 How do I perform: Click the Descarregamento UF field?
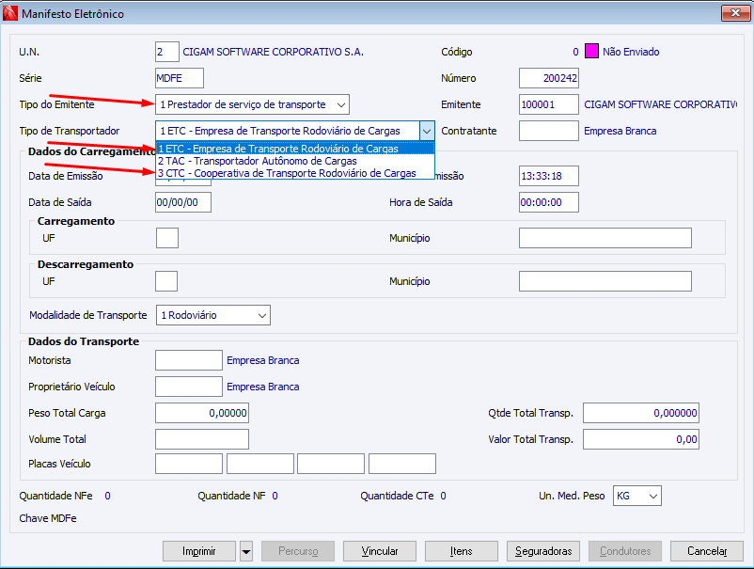pyautogui.click(x=166, y=281)
